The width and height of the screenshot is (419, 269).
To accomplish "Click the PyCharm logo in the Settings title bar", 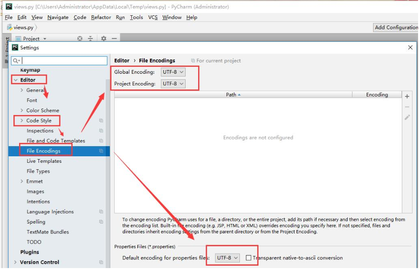I will click(x=15, y=48).
